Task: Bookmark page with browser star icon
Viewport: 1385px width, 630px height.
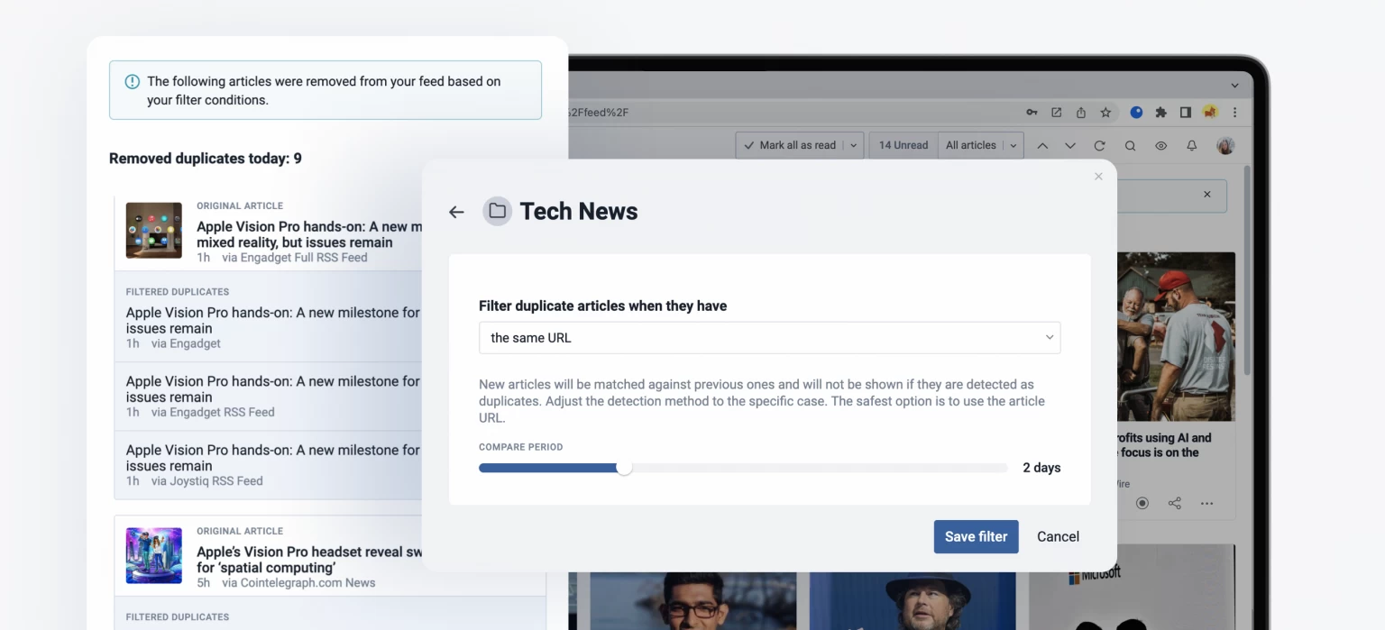Action: [x=1105, y=113]
